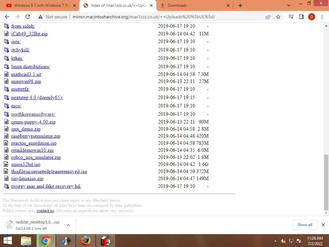
Task: Download robco_uos_emulator.zip
Action: pos(36,158)
